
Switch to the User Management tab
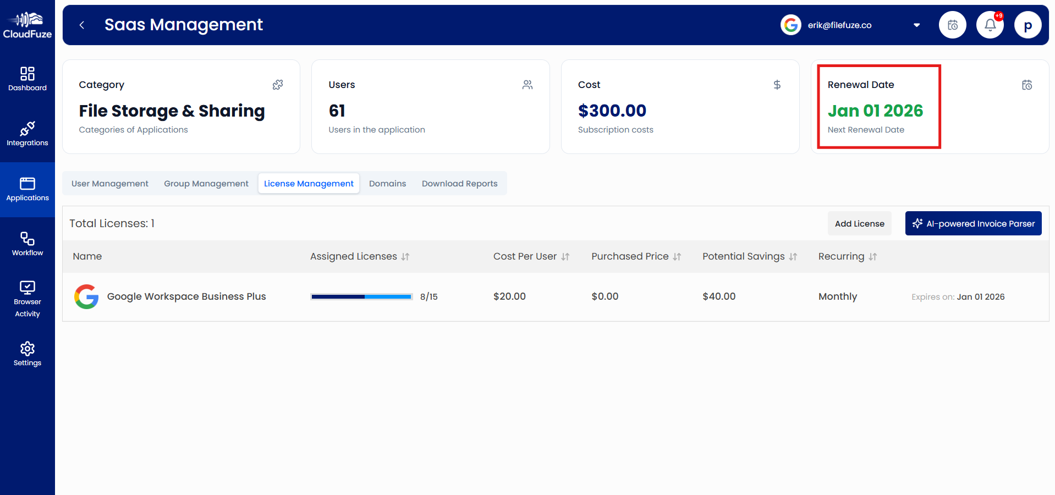click(109, 183)
